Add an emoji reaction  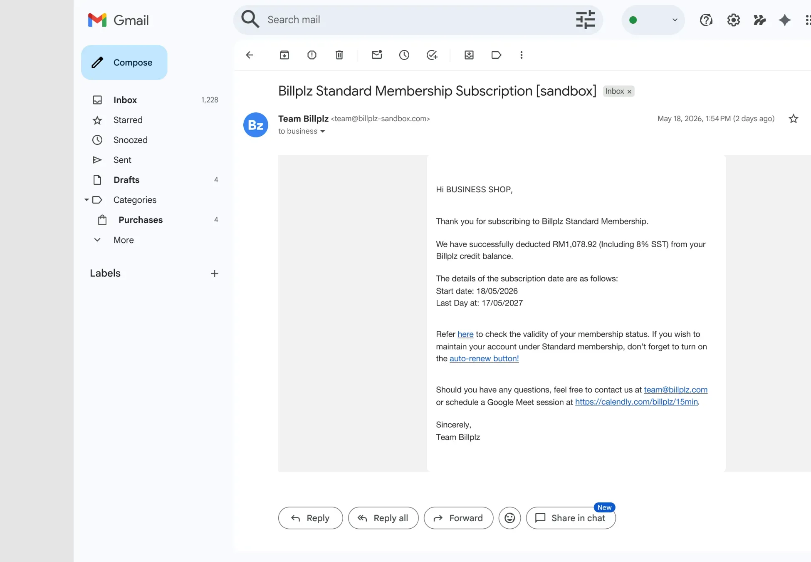[510, 518]
